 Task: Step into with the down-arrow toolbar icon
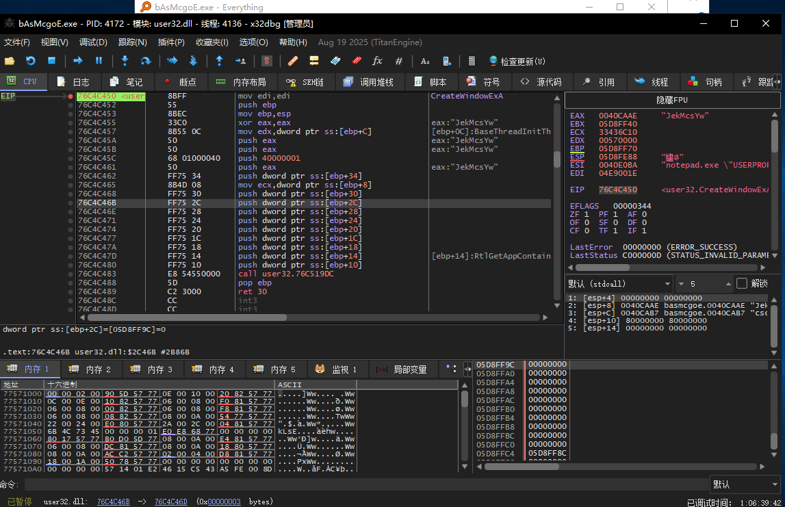125,61
